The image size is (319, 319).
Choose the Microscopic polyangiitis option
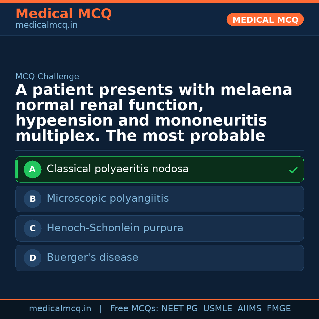click(x=108, y=198)
